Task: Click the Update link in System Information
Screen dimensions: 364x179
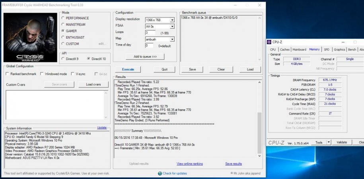Action: click(102, 128)
